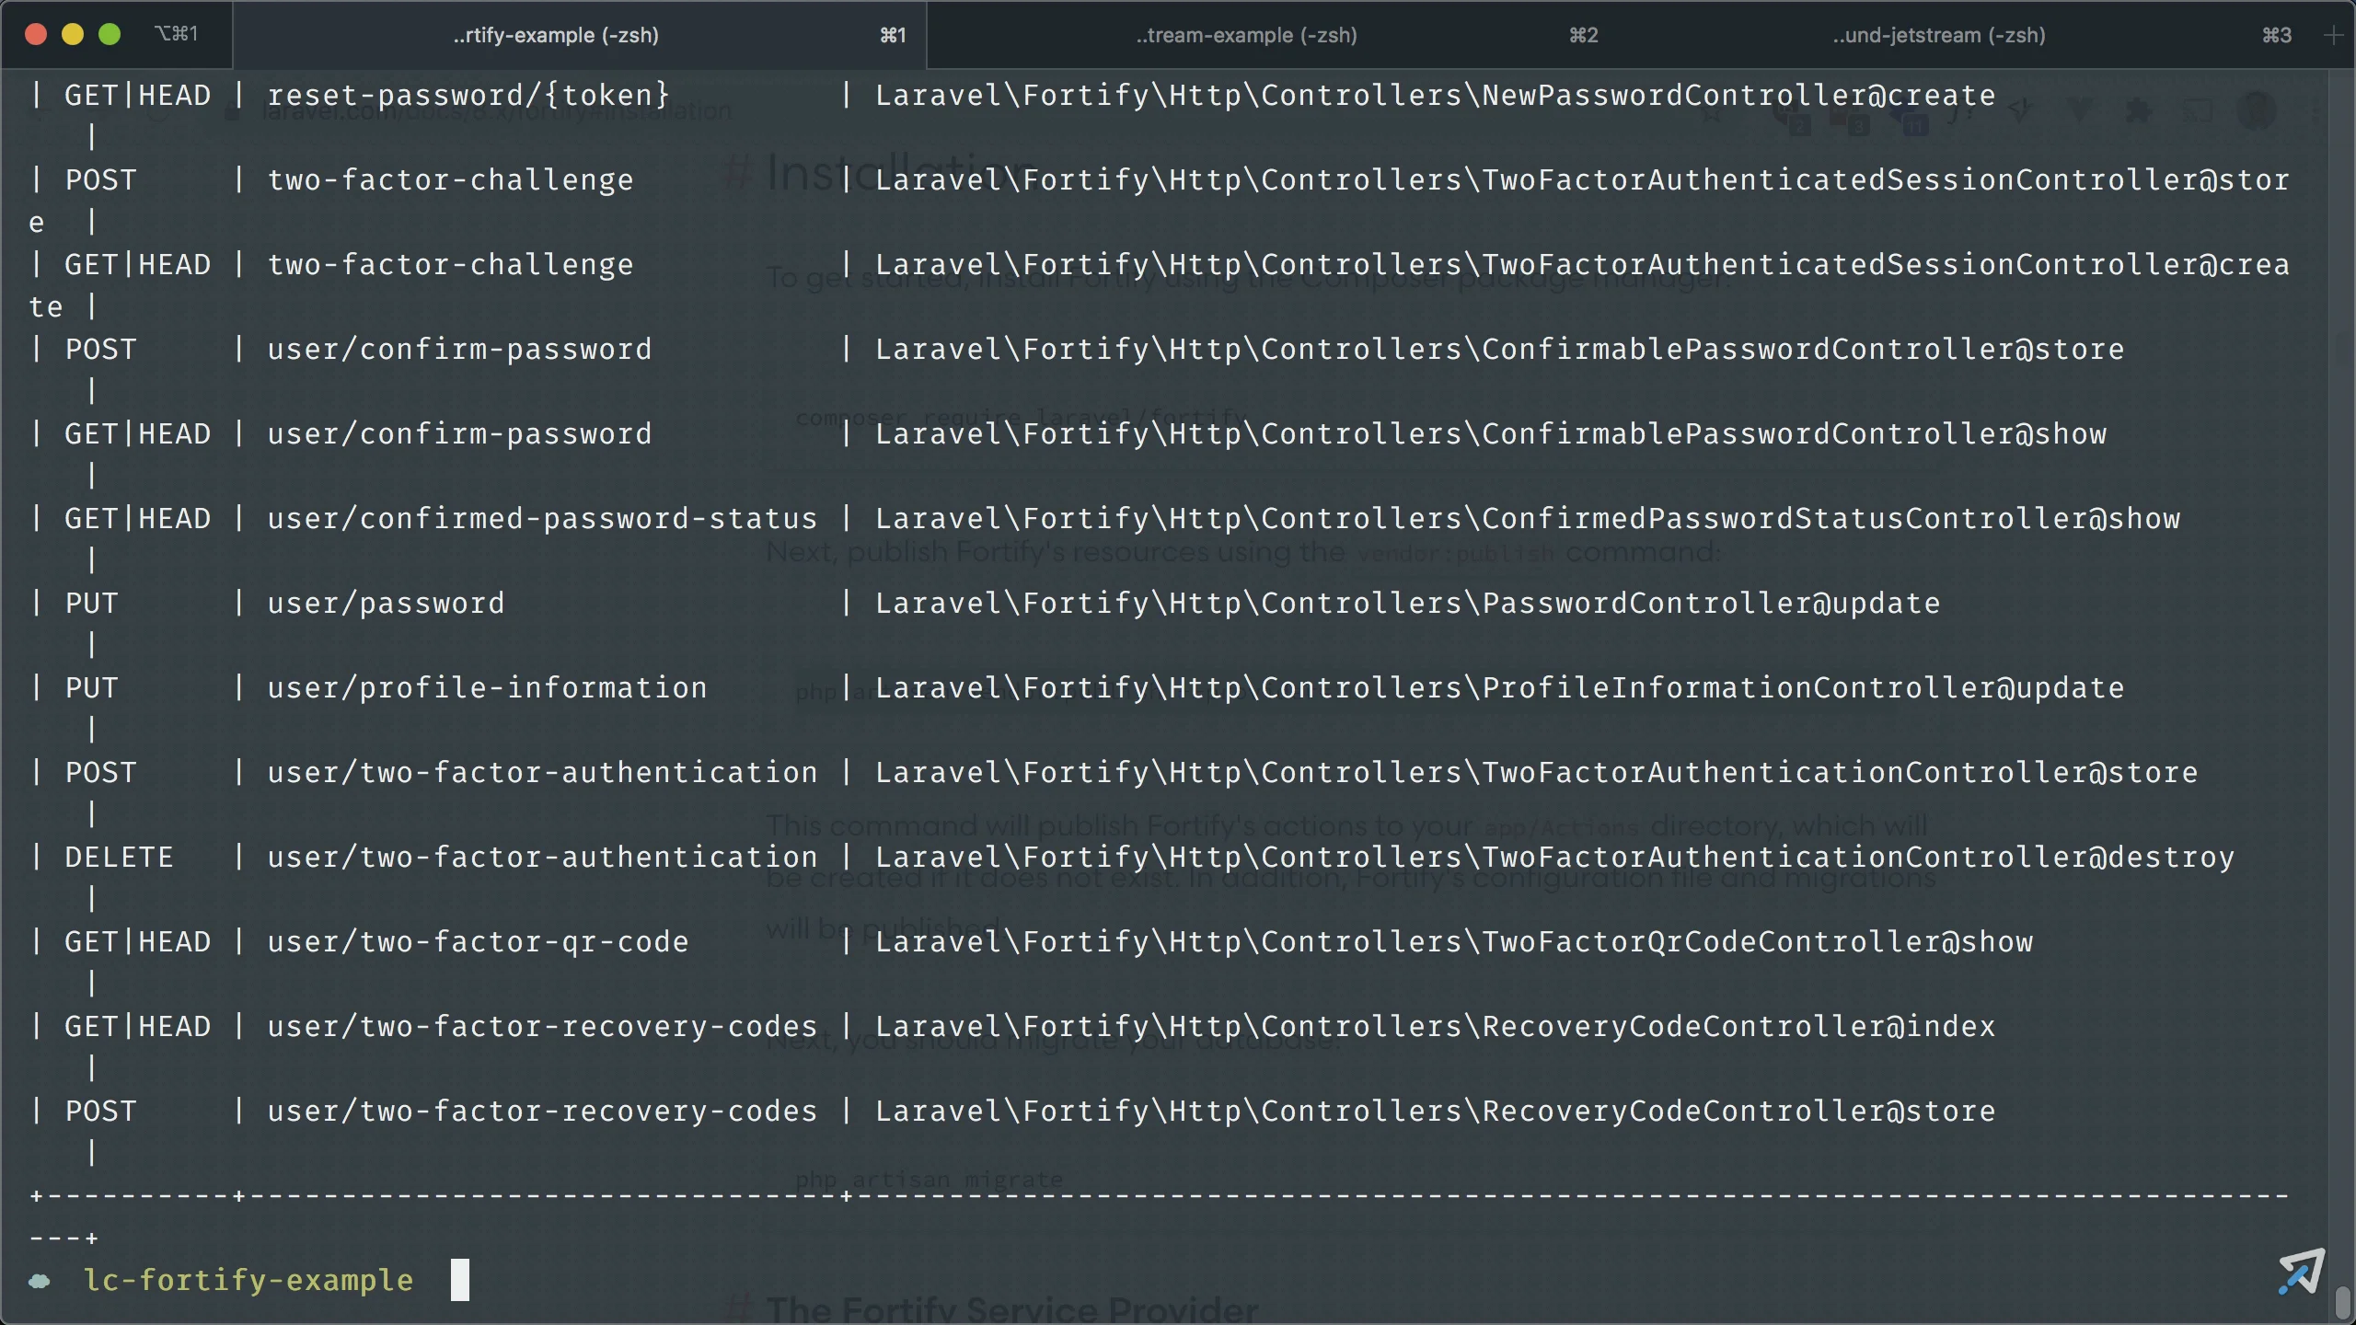
Task: Click the ⌥⌘1 window number label
Action: pos(177,34)
